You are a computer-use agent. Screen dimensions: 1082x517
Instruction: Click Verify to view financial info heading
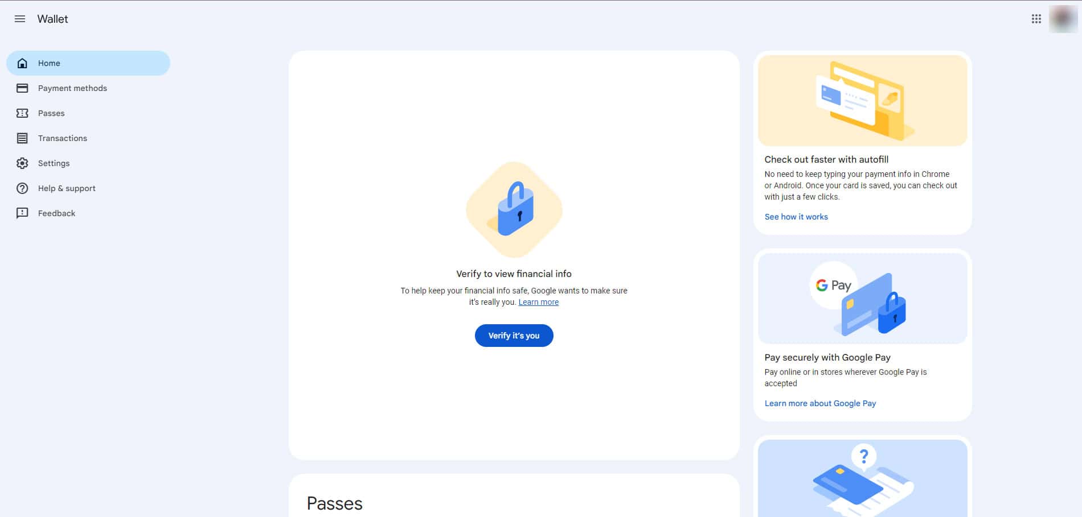pyautogui.click(x=514, y=274)
